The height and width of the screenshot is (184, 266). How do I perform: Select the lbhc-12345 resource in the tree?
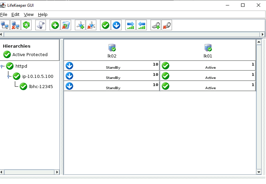click(41, 87)
